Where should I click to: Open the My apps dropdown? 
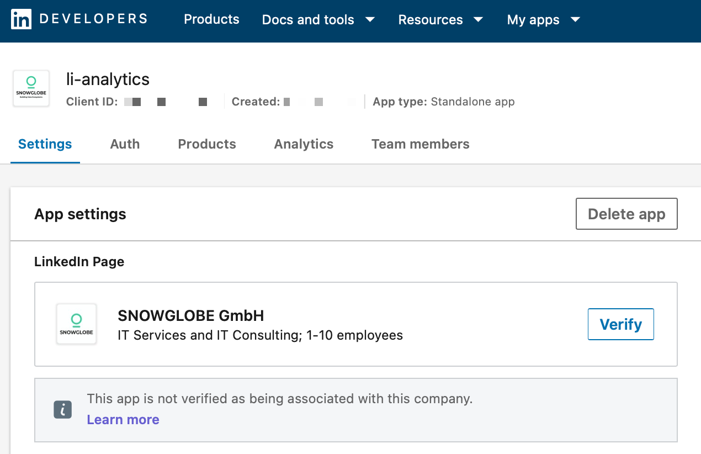coord(543,20)
